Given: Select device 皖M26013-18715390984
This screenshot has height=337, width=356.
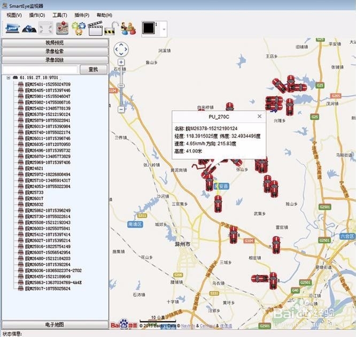Looking at the screenshot, I should coord(48,126).
